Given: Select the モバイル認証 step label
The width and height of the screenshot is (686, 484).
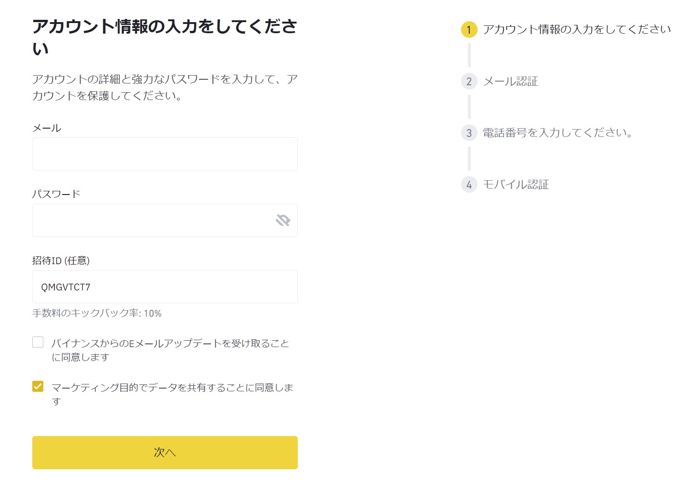Looking at the screenshot, I should tap(516, 185).
